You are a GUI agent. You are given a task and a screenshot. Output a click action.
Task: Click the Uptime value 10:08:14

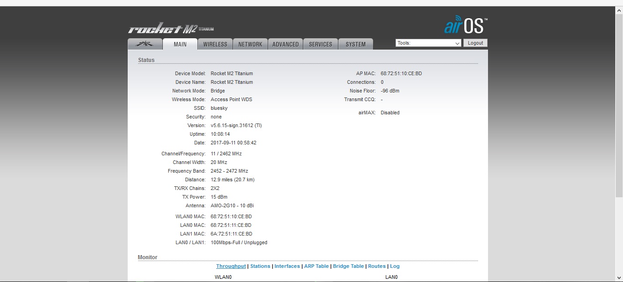pyautogui.click(x=220, y=134)
